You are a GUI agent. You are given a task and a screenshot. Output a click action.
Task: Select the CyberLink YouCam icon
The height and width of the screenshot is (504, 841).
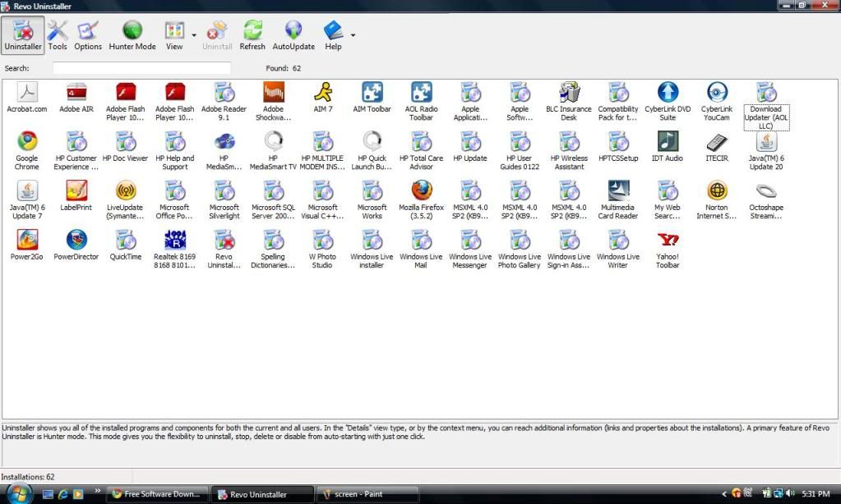[x=717, y=92]
